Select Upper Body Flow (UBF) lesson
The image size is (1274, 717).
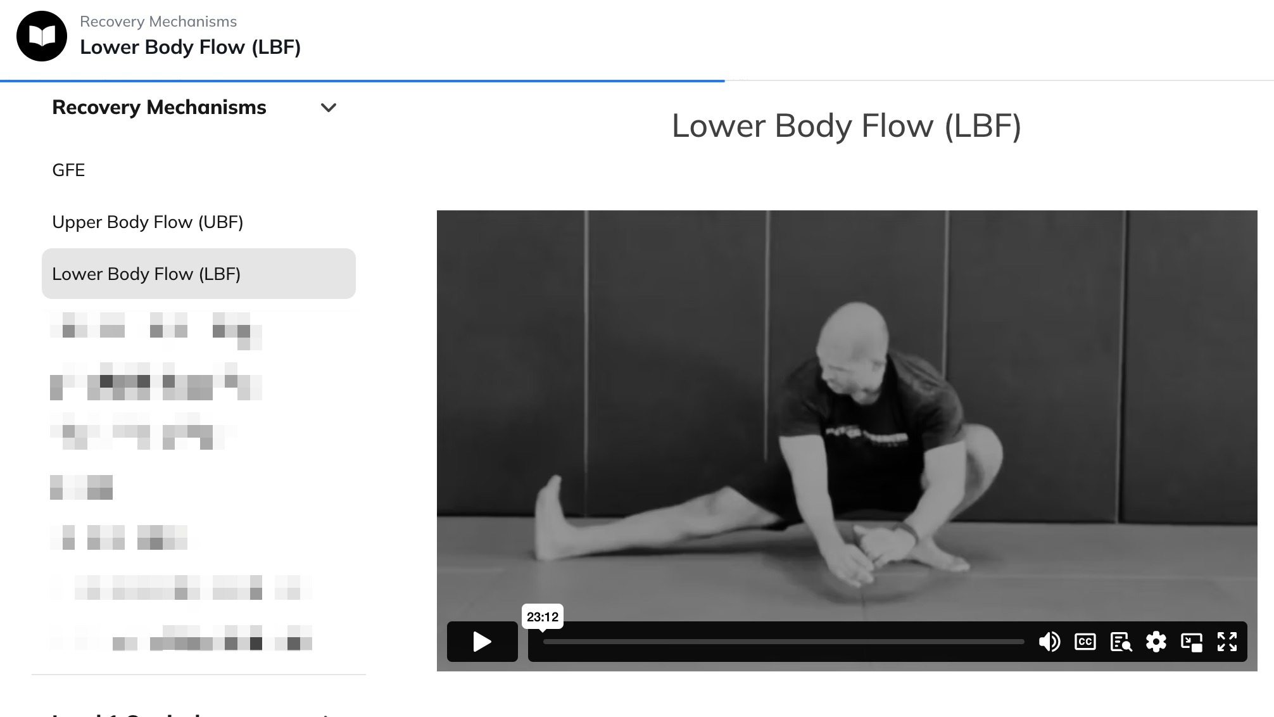tap(148, 222)
